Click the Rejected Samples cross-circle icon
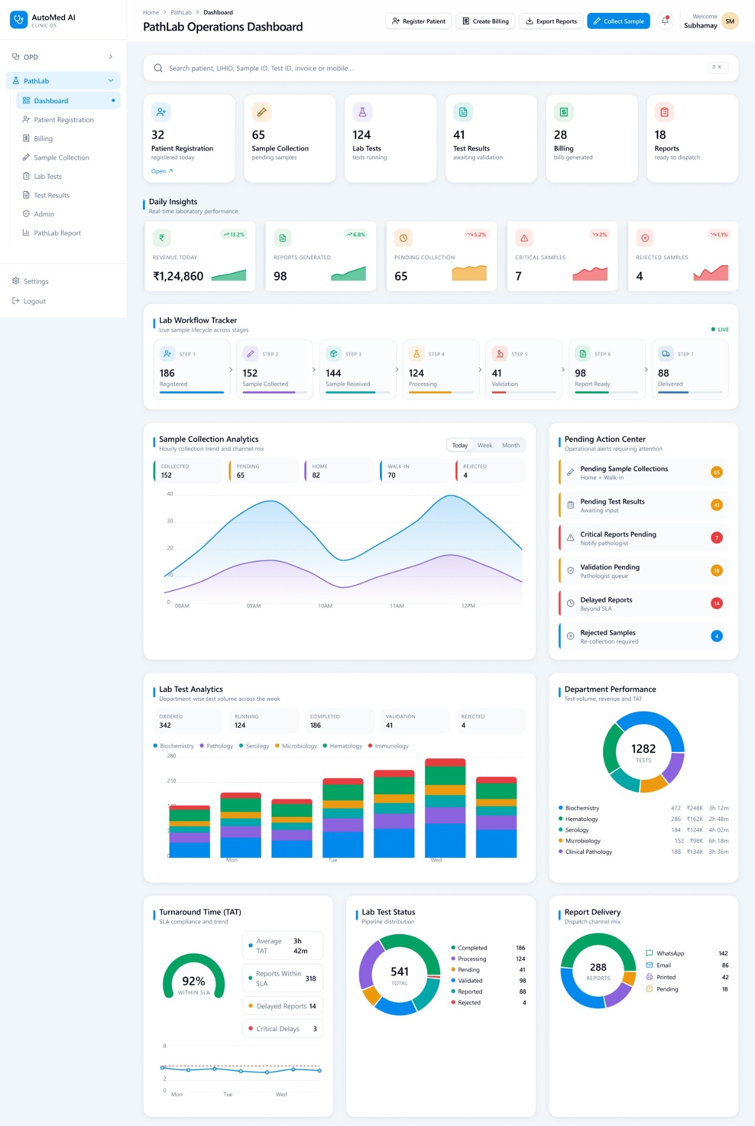The width and height of the screenshot is (755, 1126). click(x=645, y=238)
